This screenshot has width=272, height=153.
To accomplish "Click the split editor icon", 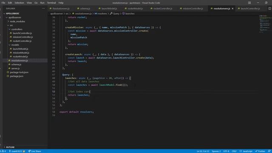I will click(x=269, y=8).
